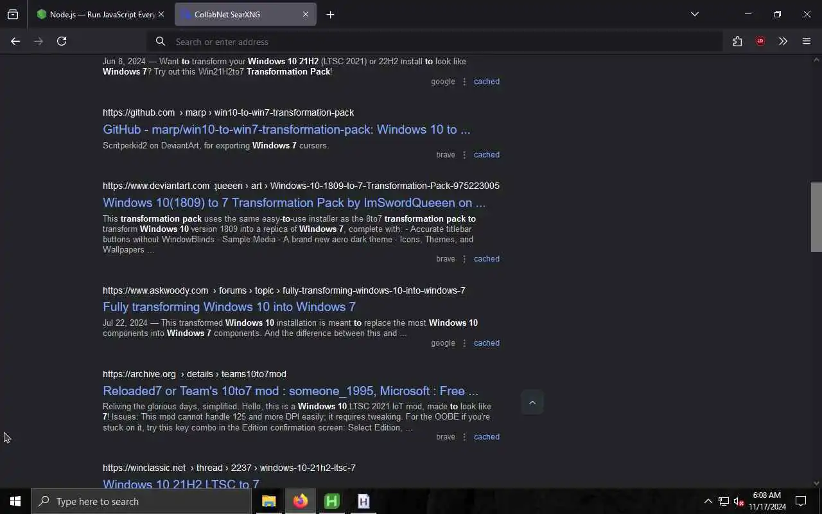Go back one page with the back arrow

tap(15, 41)
